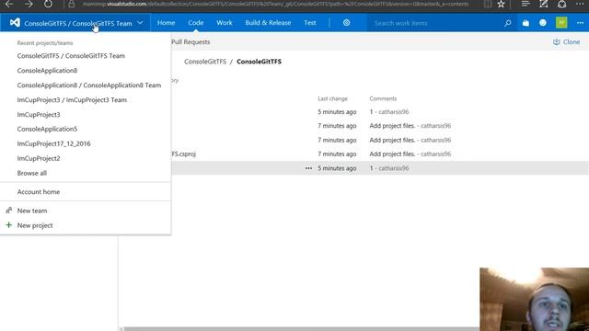The width and height of the screenshot is (589, 331).
Task: Click the browser back arrow
Action: tap(9, 4)
